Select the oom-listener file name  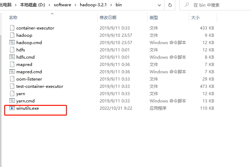[x=29, y=79]
